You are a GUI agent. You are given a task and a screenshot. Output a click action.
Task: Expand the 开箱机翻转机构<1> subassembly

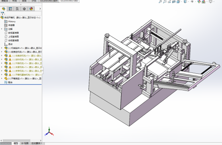point(2,75)
